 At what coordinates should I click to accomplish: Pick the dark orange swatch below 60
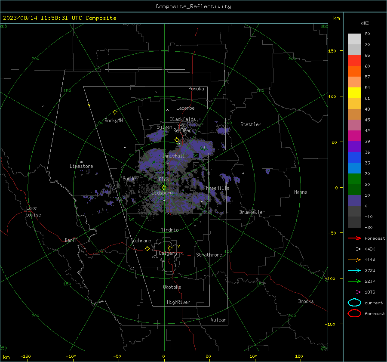354,71
